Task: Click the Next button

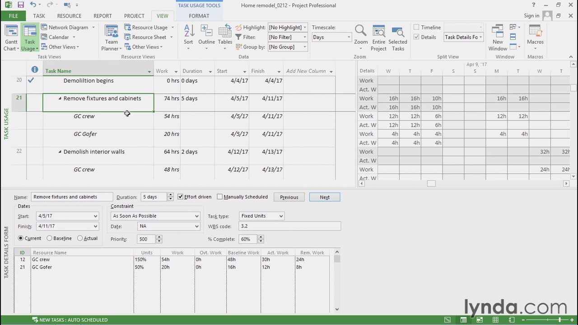Action: pos(325,197)
